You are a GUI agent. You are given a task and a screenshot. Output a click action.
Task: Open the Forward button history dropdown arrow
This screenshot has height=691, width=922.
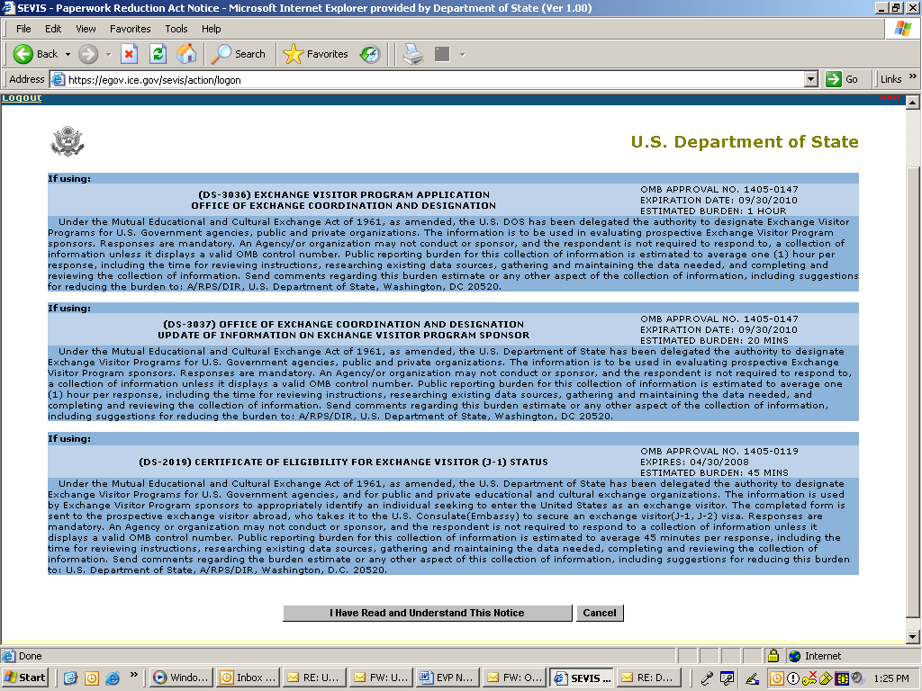(x=108, y=54)
